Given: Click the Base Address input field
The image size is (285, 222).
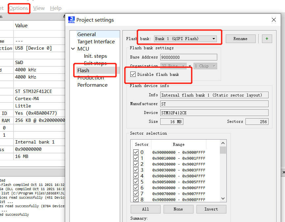Looking at the screenshot, I should pyautogui.click(x=189, y=57).
